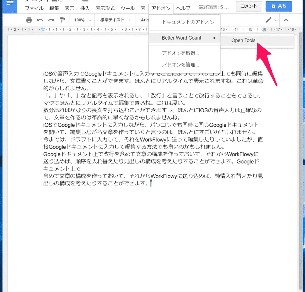Click the left indent marker on the ruler
This screenshot has height=292, width=305.
point(43,30)
